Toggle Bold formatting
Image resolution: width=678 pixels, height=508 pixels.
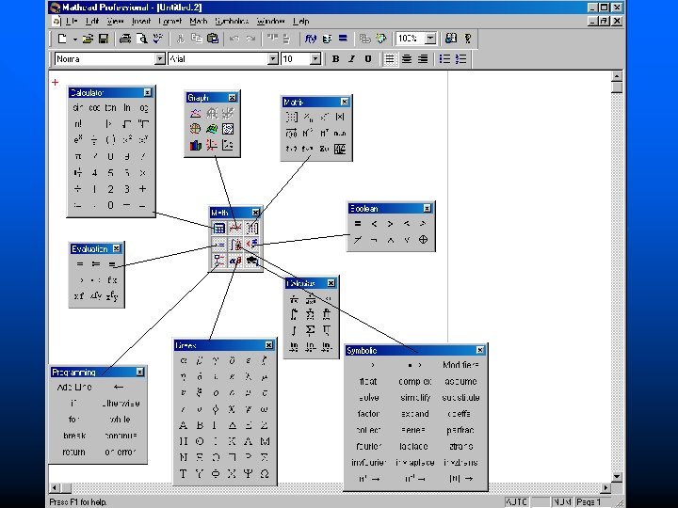tap(335, 59)
